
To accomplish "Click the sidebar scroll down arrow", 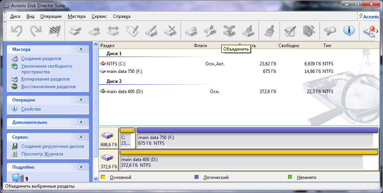I will point(95,179).
